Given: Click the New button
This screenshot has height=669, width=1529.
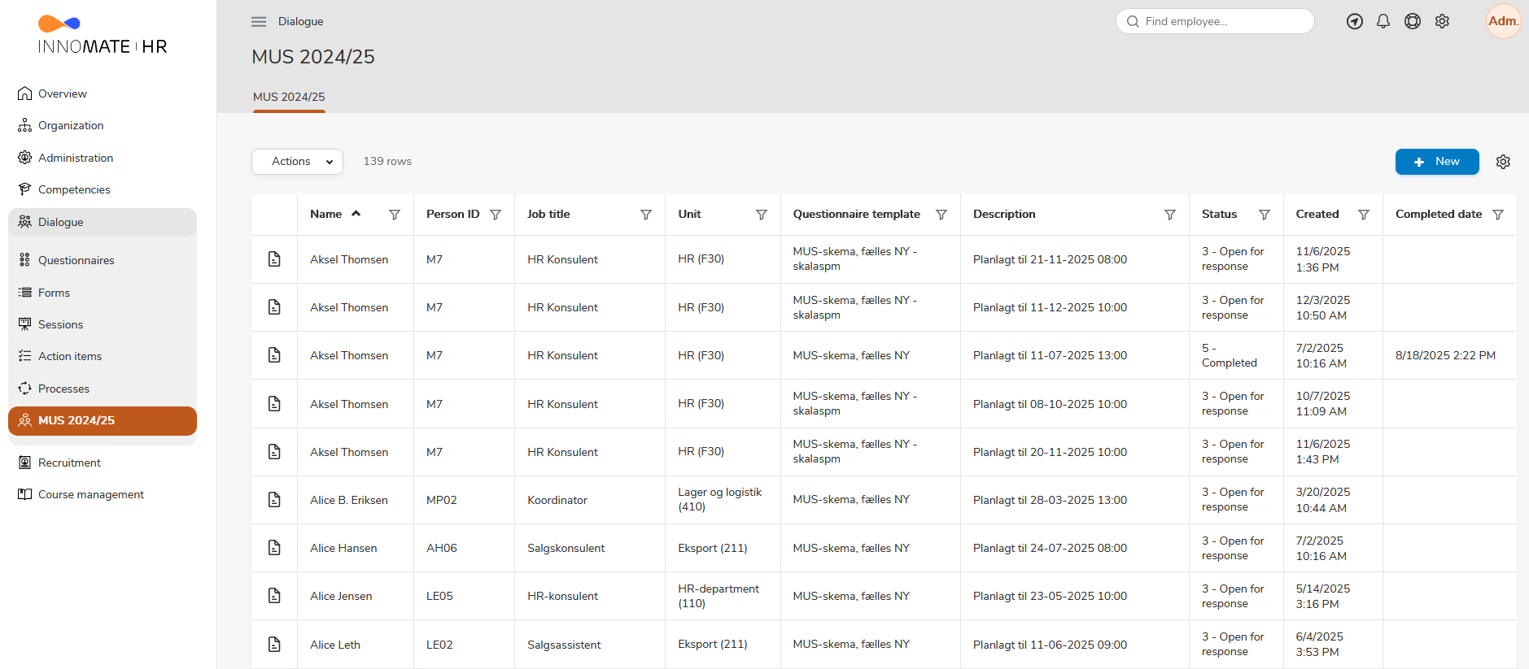Looking at the screenshot, I should 1436,162.
